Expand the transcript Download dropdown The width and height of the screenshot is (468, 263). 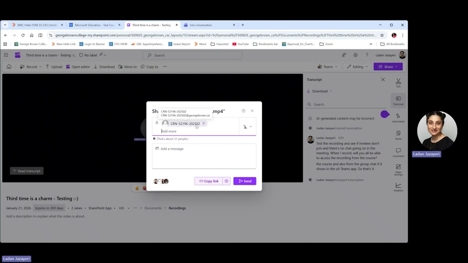[x=320, y=91]
